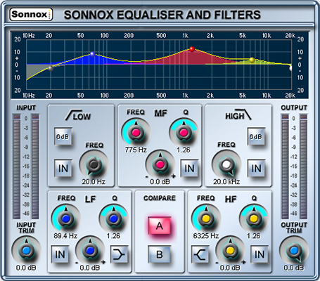This screenshot has width=320, height=281.
Task: Adjust the Low filter FREQ knob
Action: (94, 164)
